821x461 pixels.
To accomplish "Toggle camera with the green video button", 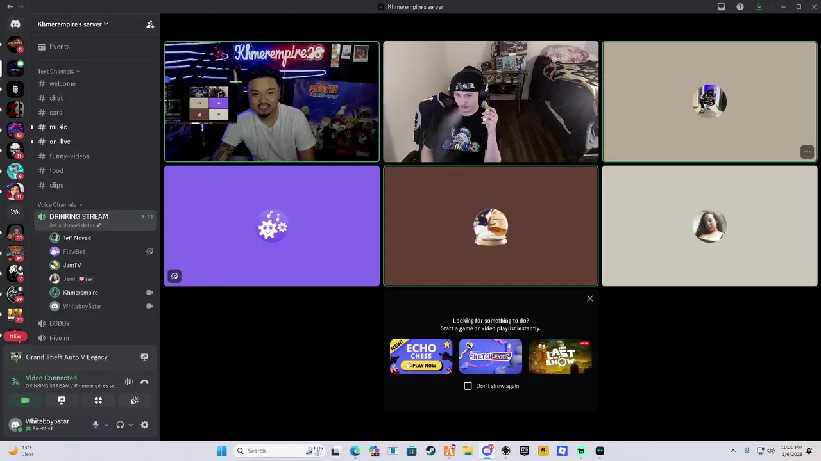I will coord(25,400).
